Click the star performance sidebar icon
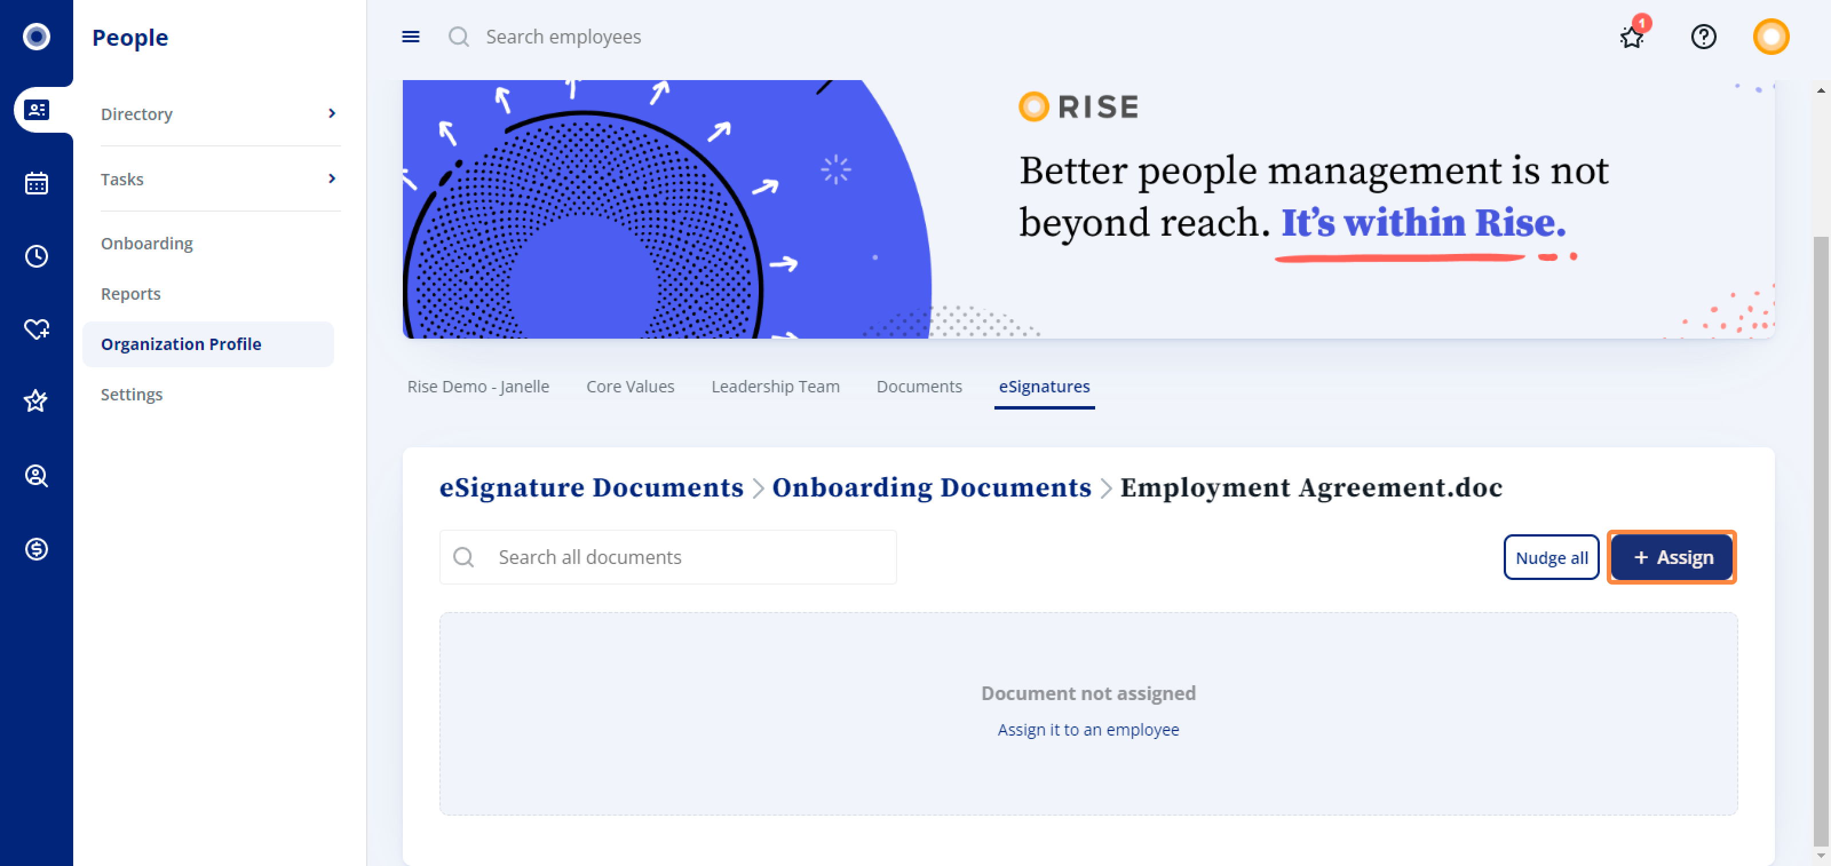The image size is (1831, 866). (36, 402)
